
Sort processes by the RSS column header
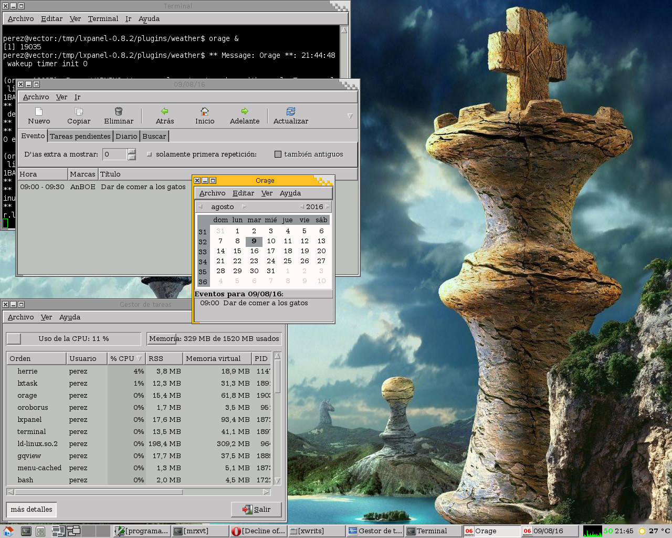[x=164, y=358]
